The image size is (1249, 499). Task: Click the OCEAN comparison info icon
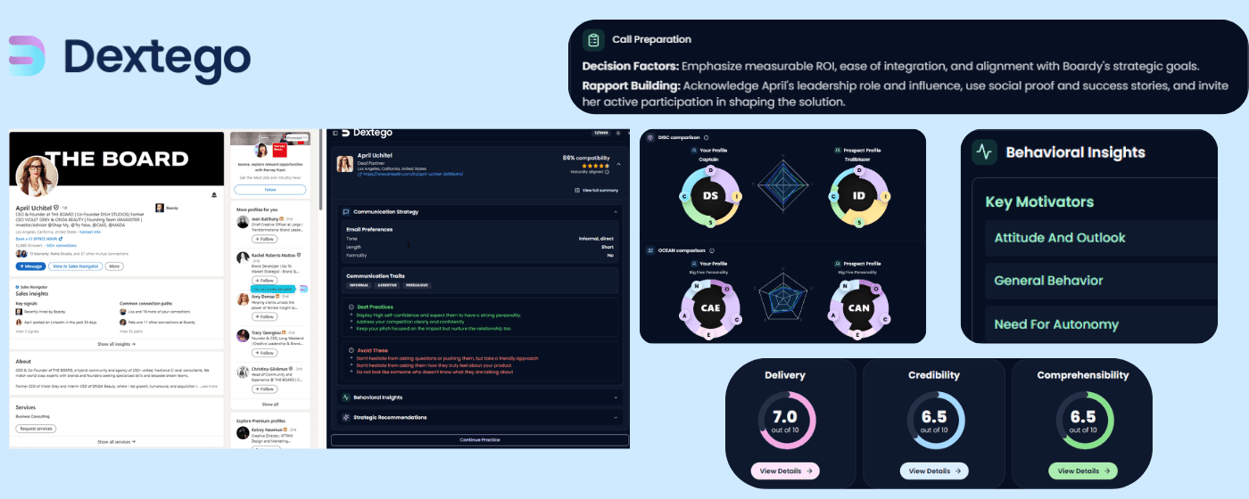(x=714, y=251)
